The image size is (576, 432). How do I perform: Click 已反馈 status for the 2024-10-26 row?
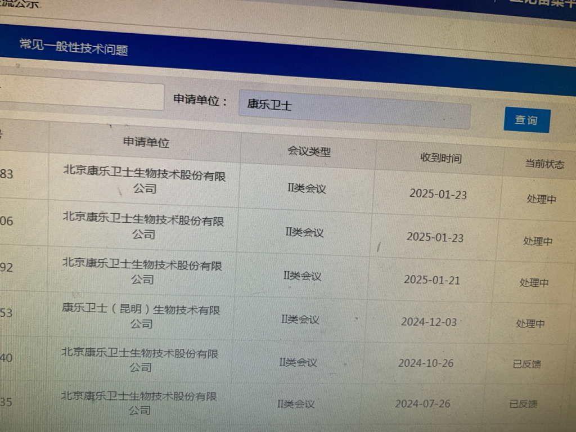click(526, 364)
